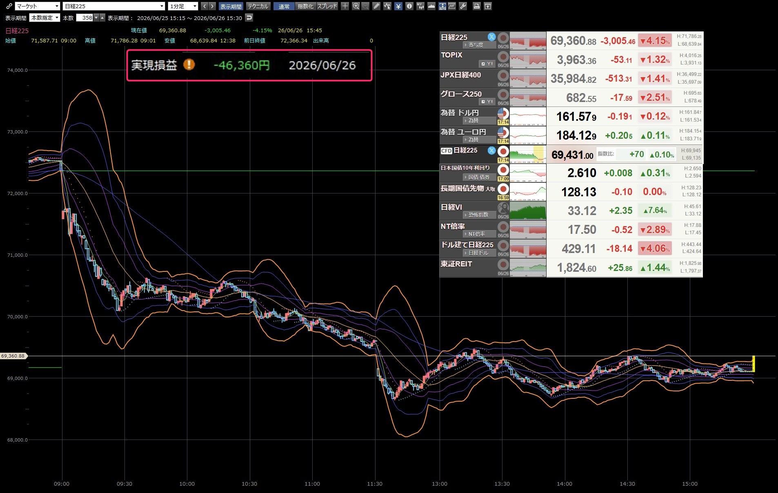This screenshot has height=493, width=778.
Task: Click the zoom in magnifier icon
Action: click(356, 6)
